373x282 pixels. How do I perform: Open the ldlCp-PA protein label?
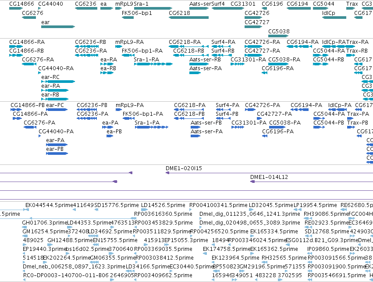click(x=340, y=105)
